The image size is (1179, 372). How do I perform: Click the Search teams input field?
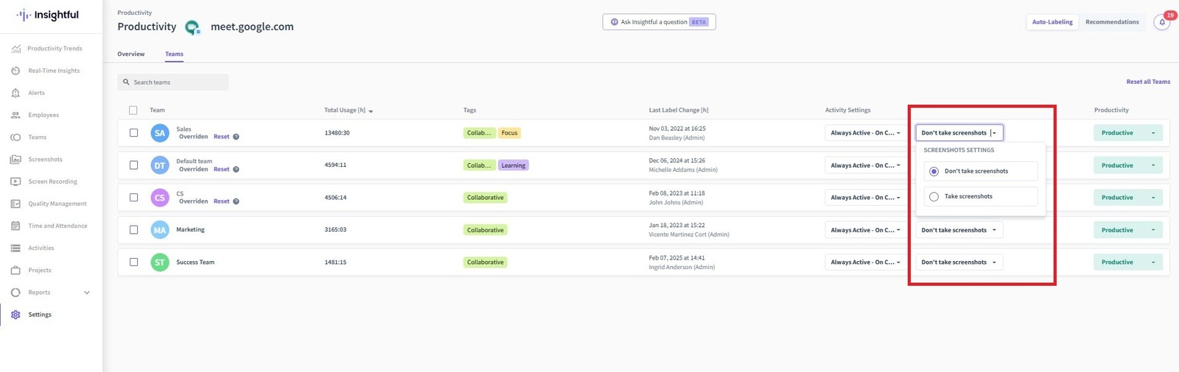pos(173,82)
